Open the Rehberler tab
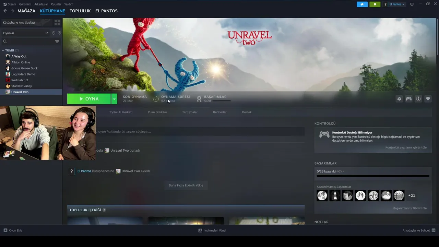439x247 pixels. (x=219, y=112)
